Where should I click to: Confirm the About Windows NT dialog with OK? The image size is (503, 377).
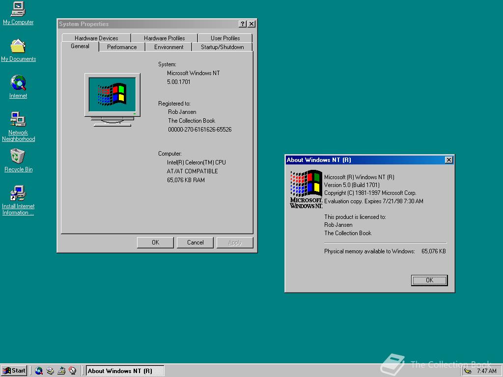tap(429, 280)
